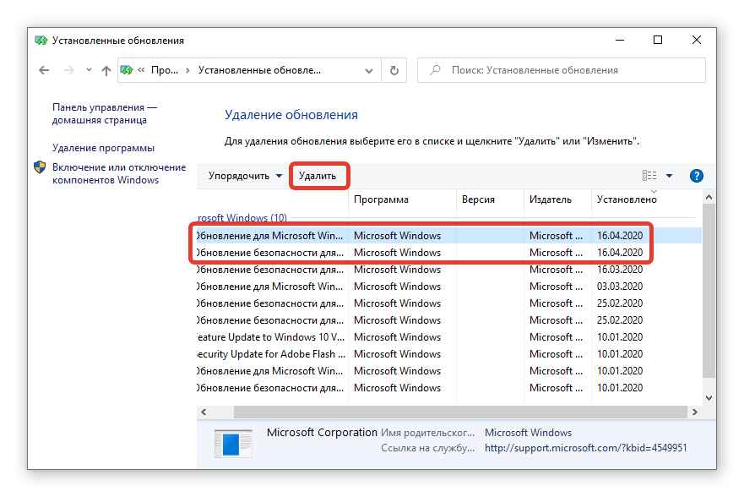The width and height of the screenshot is (744, 497).
Task: Go up one folder level arrow
Action: pyautogui.click(x=106, y=71)
